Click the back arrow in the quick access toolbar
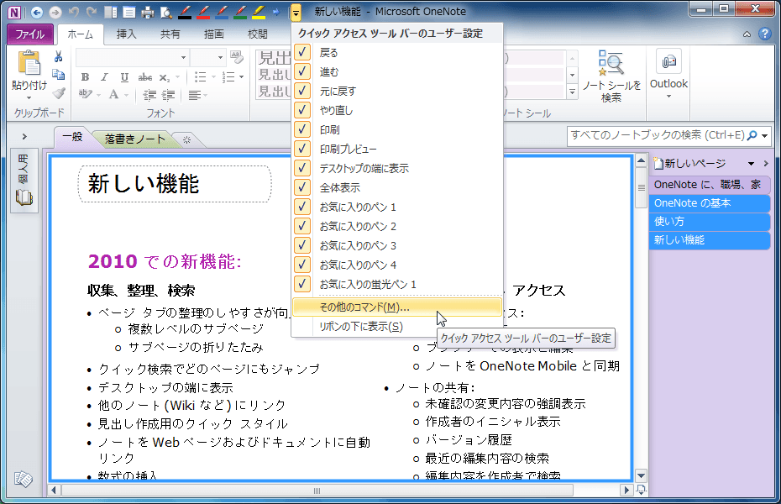 tap(36, 12)
